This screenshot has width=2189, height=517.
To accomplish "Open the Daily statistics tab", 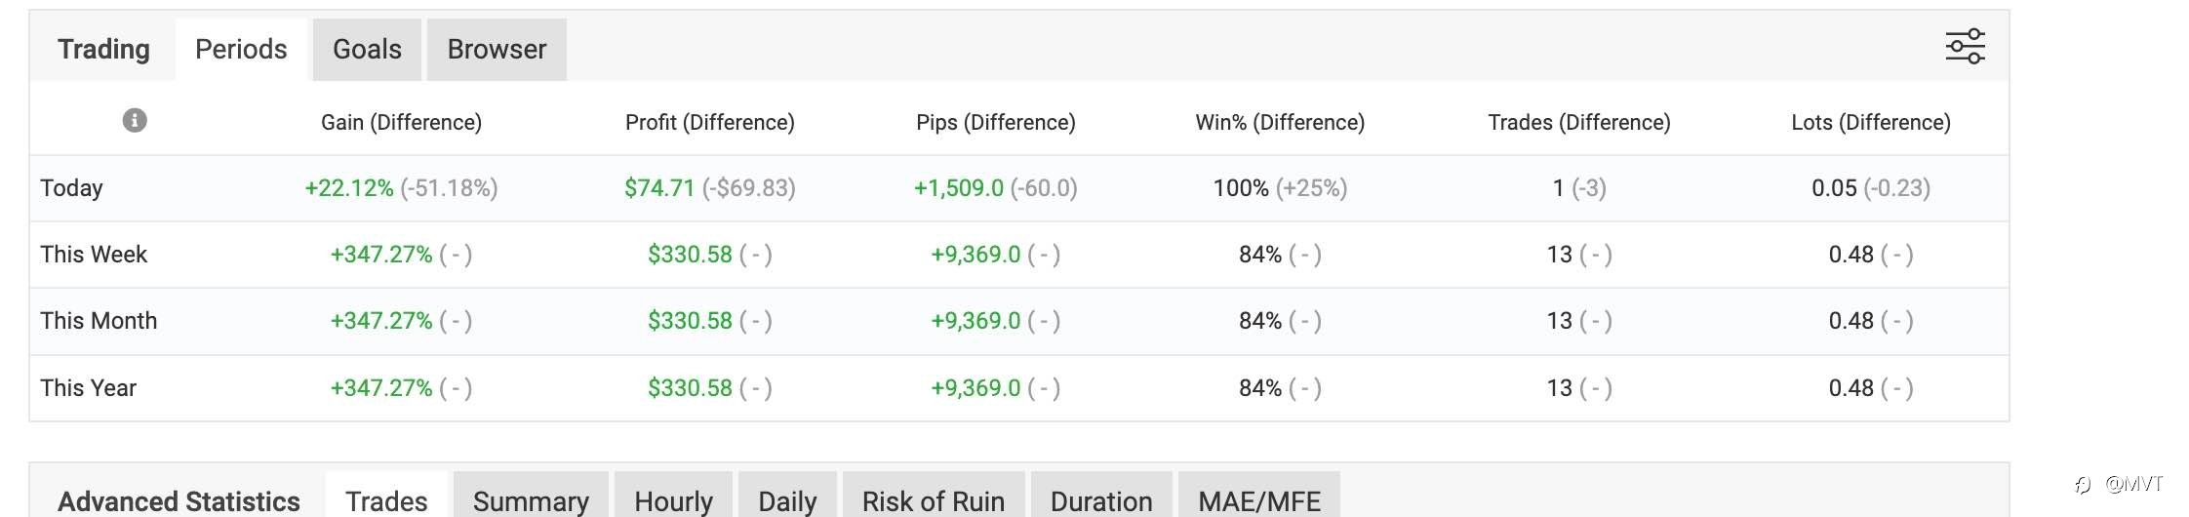I will 787,499.
